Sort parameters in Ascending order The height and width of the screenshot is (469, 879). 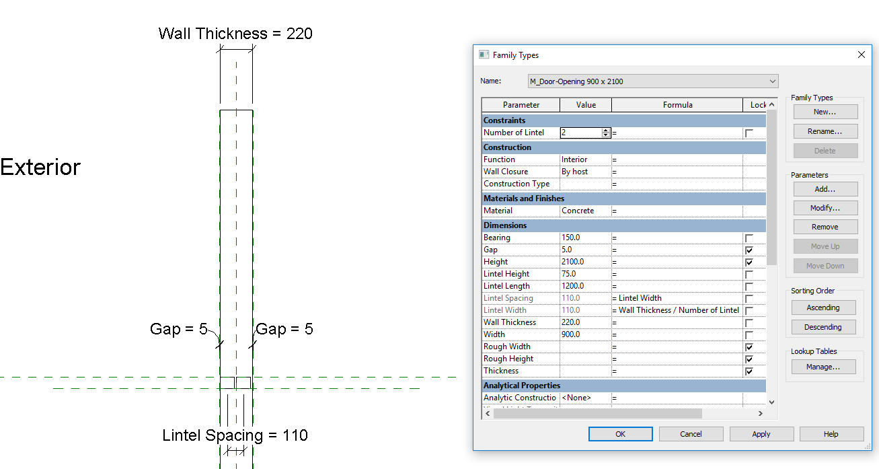point(823,308)
